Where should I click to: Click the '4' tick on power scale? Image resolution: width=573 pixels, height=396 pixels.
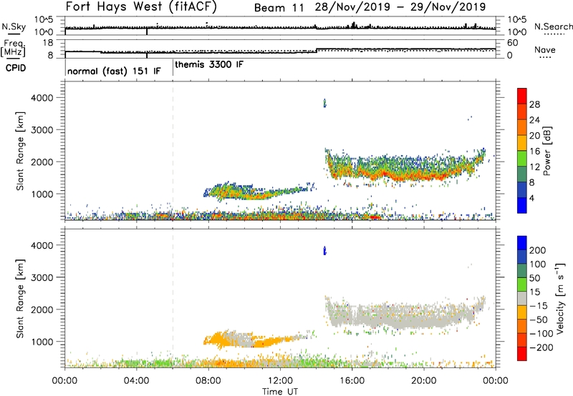(x=531, y=198)
